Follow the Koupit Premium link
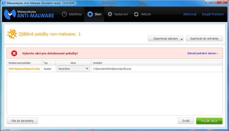 coord(213,14)
